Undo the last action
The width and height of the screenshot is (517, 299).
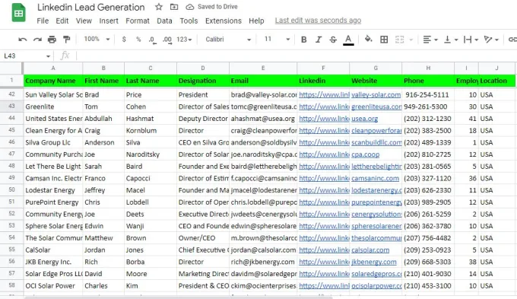(x=22, y=40)
